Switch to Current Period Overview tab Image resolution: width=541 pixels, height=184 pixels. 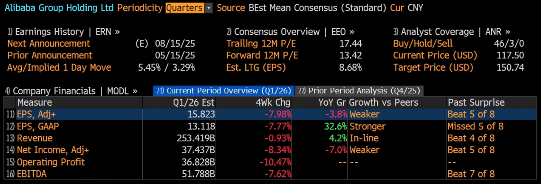pyautogui.click(x=224, y=91)
